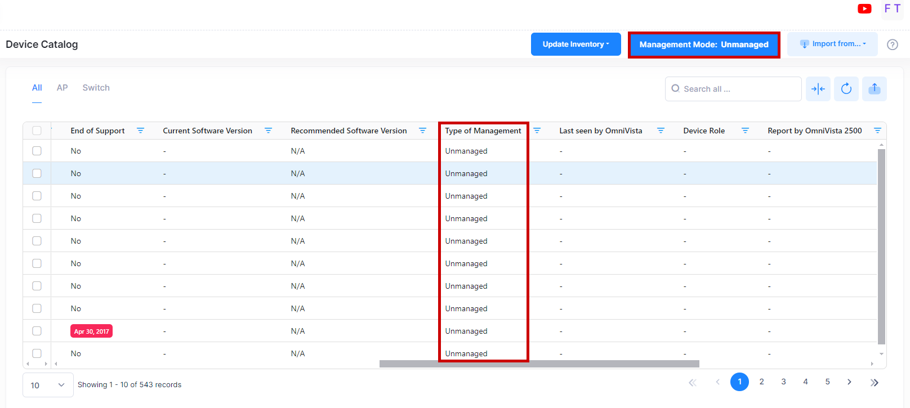Click the export upload icon
Viewport: 910px width, 408px height.
point(874,89)
